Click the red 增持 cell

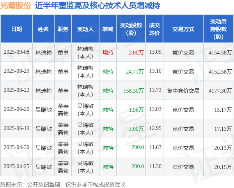click(x=108, y=53)
